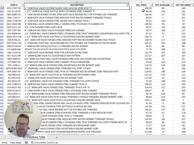The height and width of the screenshot is (145, 194).
Task: Select qty on order cell 160
Action: click(183, 8)
